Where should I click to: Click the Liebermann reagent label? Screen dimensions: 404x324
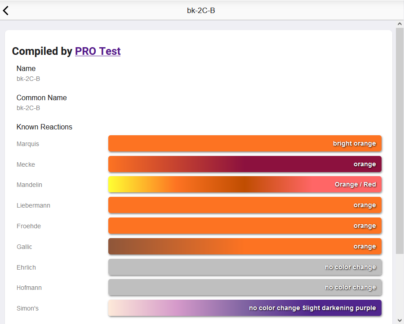pyautogui.click(x=34, y=205)
